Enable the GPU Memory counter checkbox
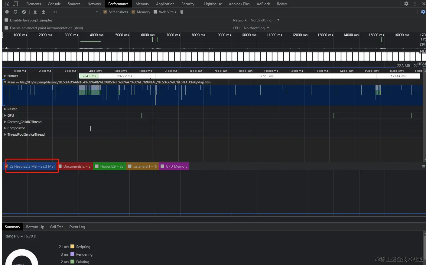The width and height of the screenshot is (426, 265). click(162, 166)
